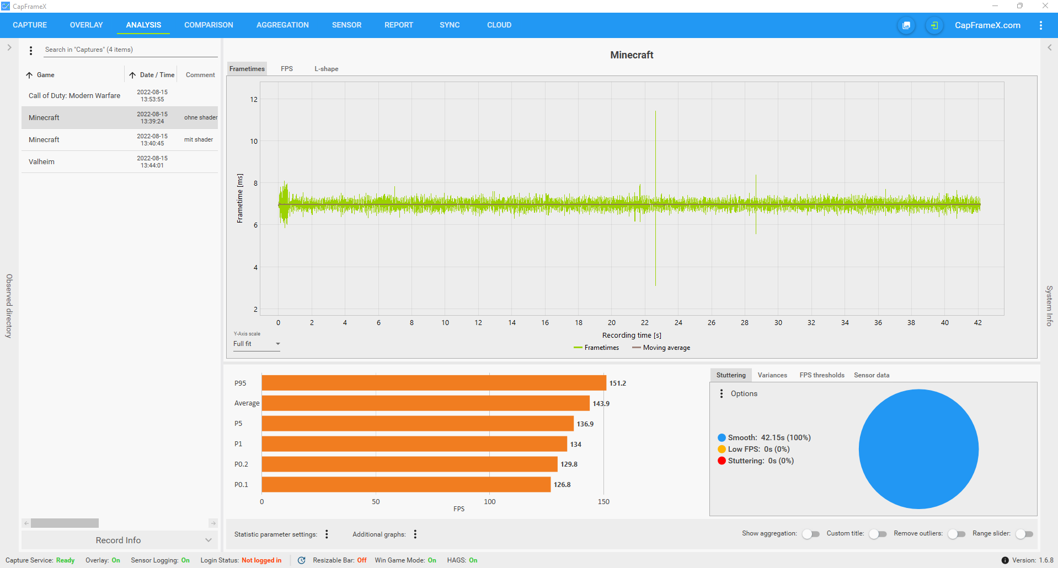Viewport: 1058px width, 568px height.
Task: Open FPS thresholds tab
Action: coord(822,375)
